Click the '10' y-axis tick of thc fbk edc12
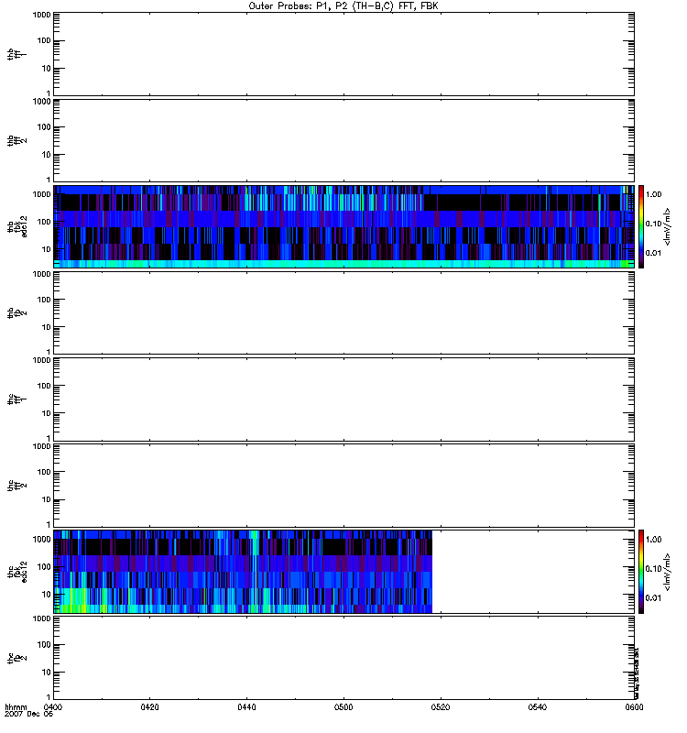This screenshot has height=733, width=687. (46, 595)
